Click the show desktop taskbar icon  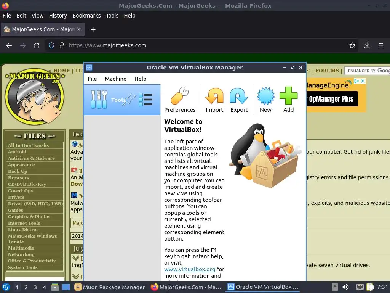(66, 287)
